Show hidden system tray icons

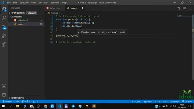pos(160,106)
